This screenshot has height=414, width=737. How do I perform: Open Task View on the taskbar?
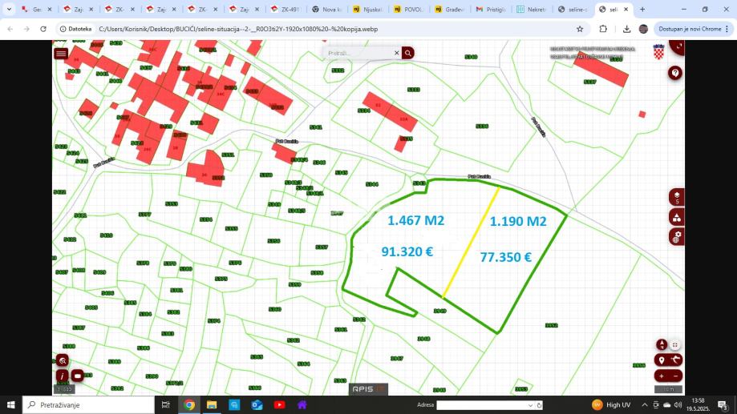tap(165, 404)
